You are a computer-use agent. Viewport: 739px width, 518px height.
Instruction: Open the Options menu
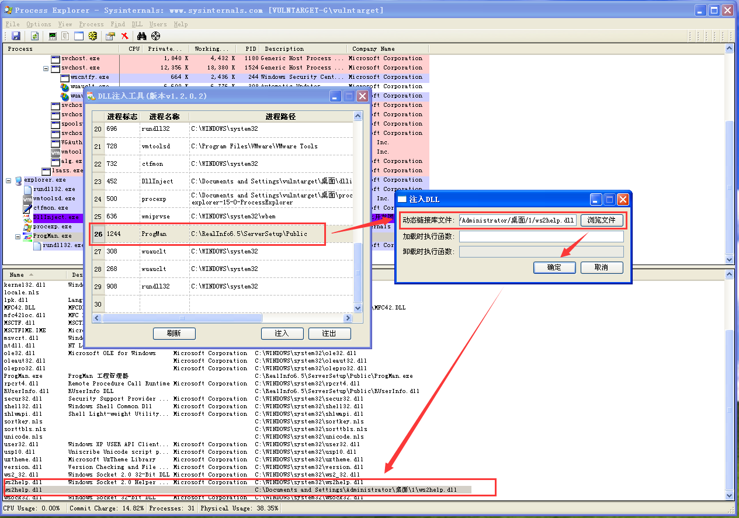point(39,24)
